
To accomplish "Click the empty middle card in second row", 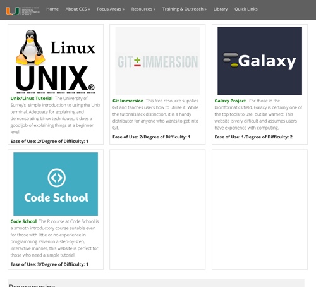I will (x=157, y=210).
